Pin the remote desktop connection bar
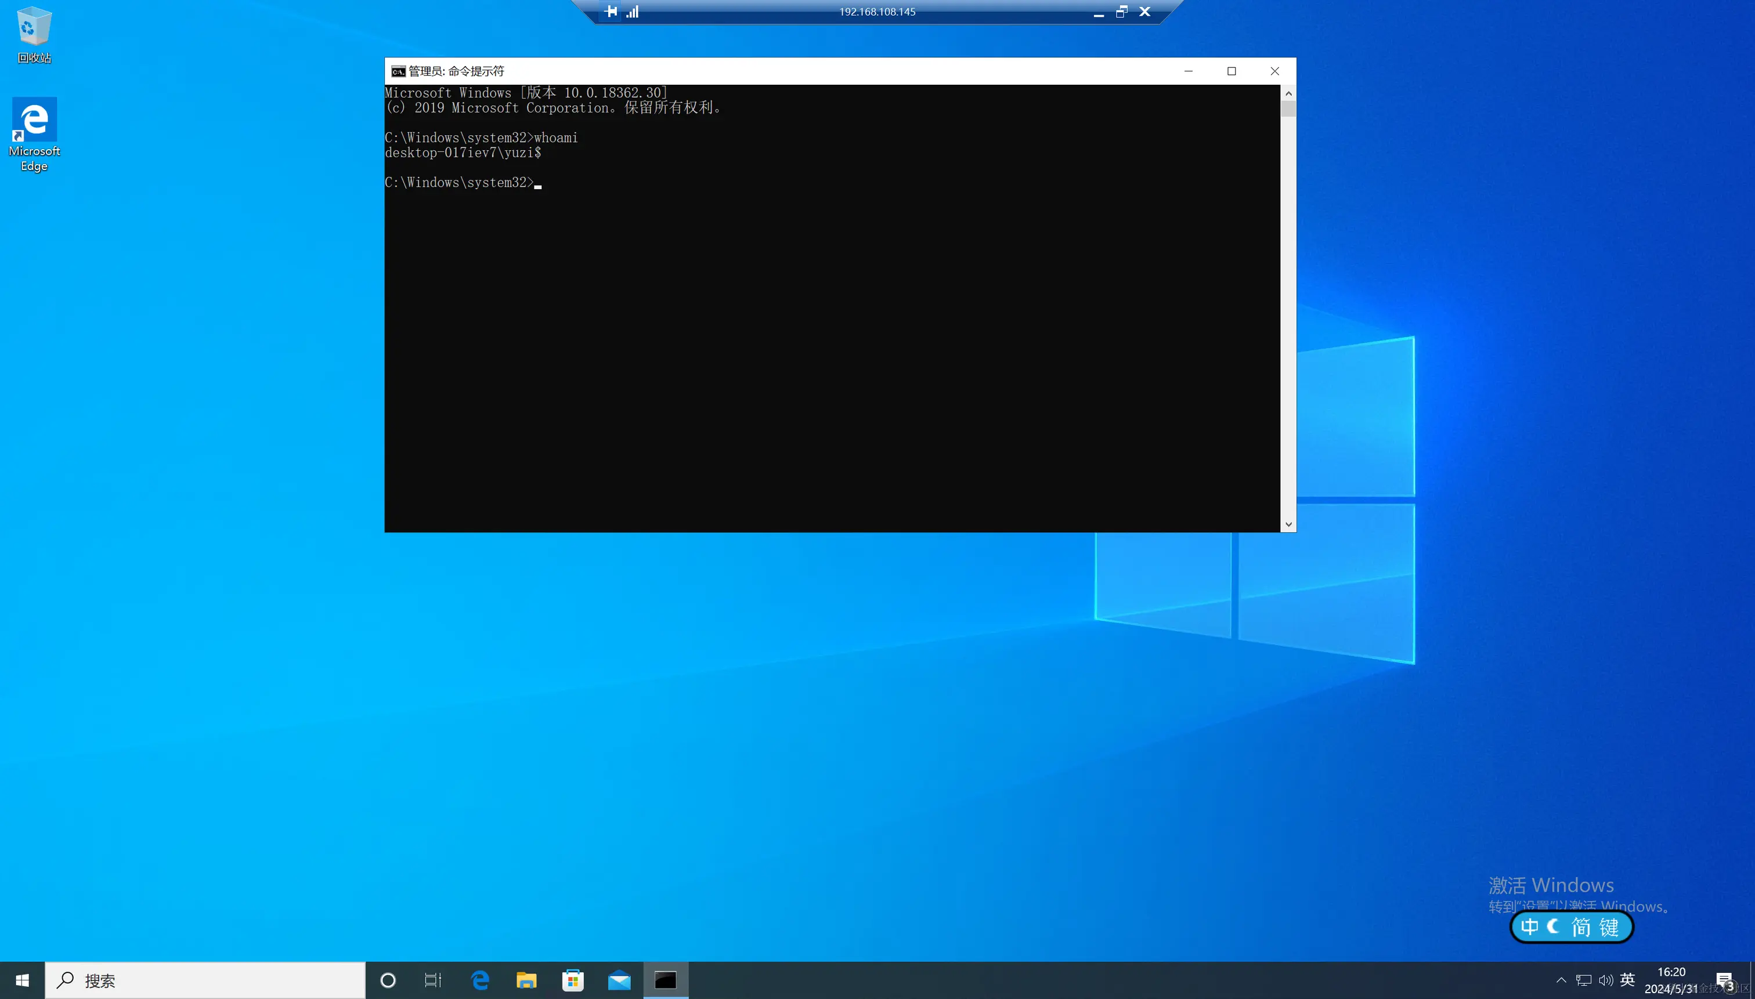This screenshot has width=1755, height=999. tap(611, 12)
